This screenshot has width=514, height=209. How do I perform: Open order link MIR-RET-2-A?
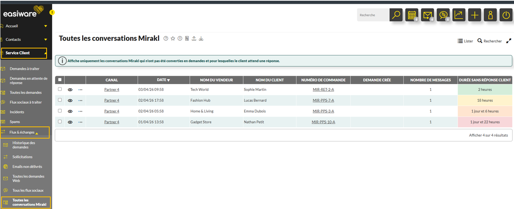coord(323,90)
